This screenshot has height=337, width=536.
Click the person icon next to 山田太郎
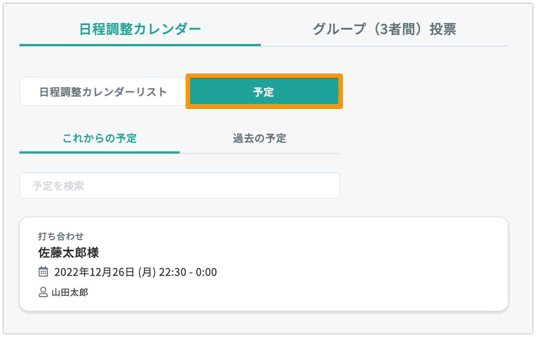click(43, 292)
